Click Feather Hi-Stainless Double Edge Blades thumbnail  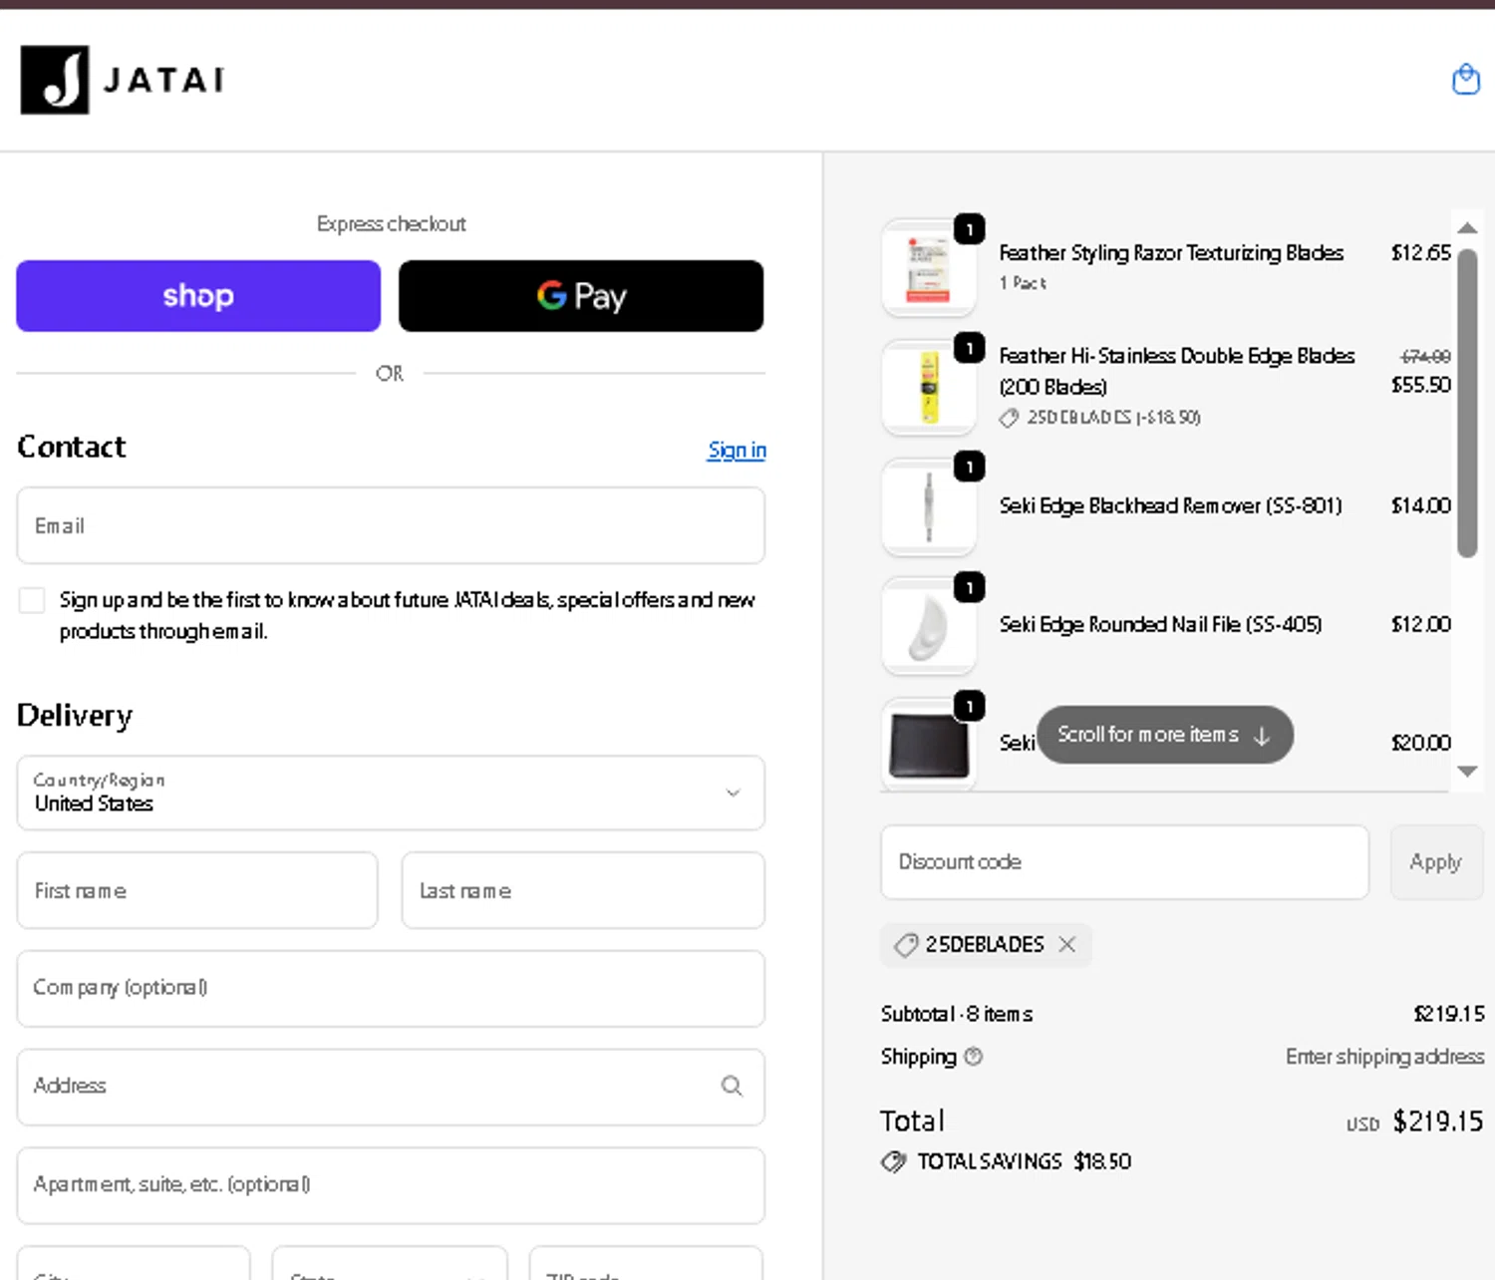[929, 388]
